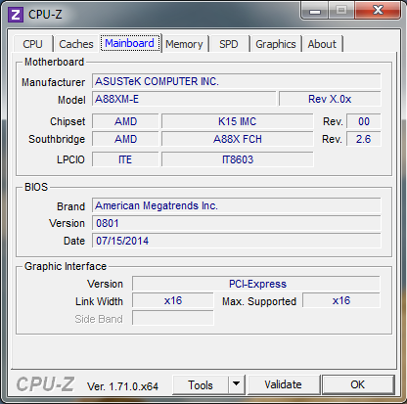Screen dimensions: 407x404
Task: Select the IT8603 LPCIO value
Action: (x=238, y=159)
